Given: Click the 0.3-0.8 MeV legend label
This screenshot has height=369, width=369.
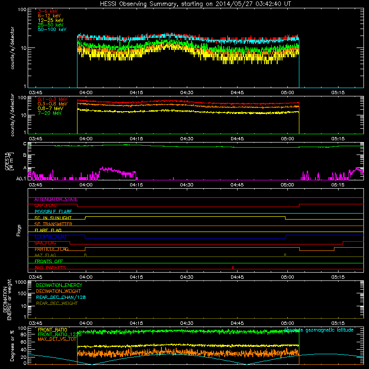Looking at the screenshot, I should pyautogui.click(x=53, y=104).
